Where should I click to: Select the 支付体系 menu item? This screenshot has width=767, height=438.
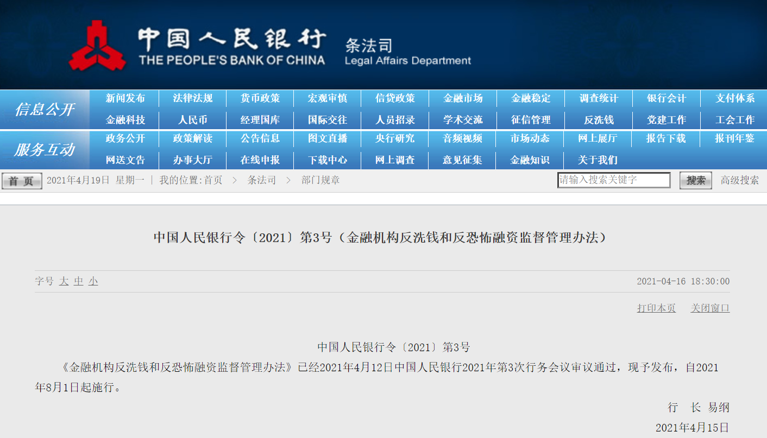click(x=735, y=98)
